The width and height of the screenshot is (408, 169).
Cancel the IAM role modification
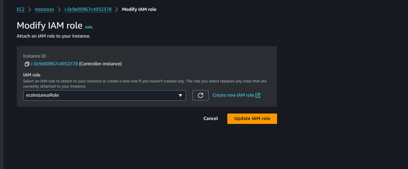tap(211, 118)
